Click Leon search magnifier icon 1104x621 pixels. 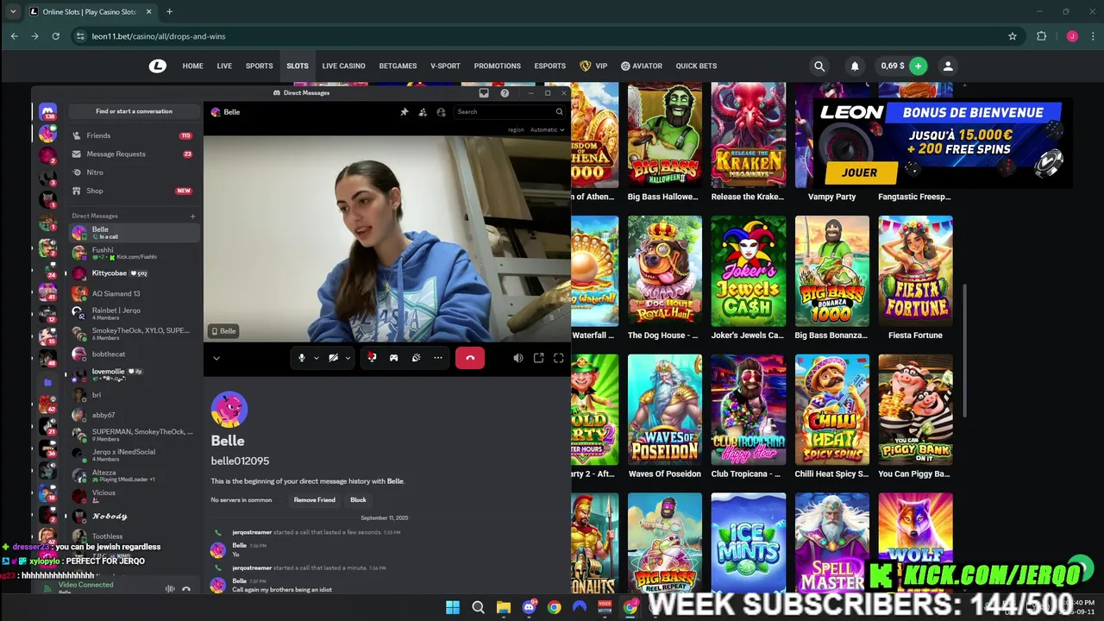point(819,66)
